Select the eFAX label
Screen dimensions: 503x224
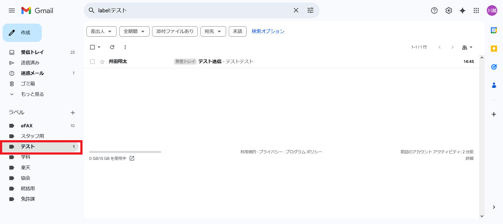[27, 126]
